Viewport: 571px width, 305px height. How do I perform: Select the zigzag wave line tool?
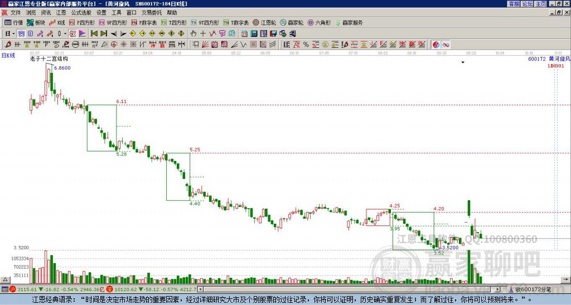(x=243, y=45)
